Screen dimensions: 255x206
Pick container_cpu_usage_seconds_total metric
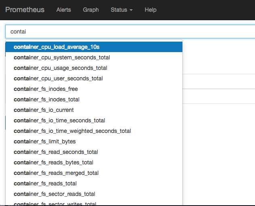(x=61, y=68)
